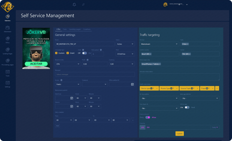Switch to the Creatives tab

(87, 29)
